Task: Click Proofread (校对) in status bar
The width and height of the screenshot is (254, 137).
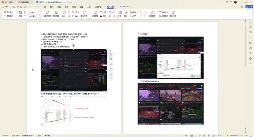Action: pos(39,135)
